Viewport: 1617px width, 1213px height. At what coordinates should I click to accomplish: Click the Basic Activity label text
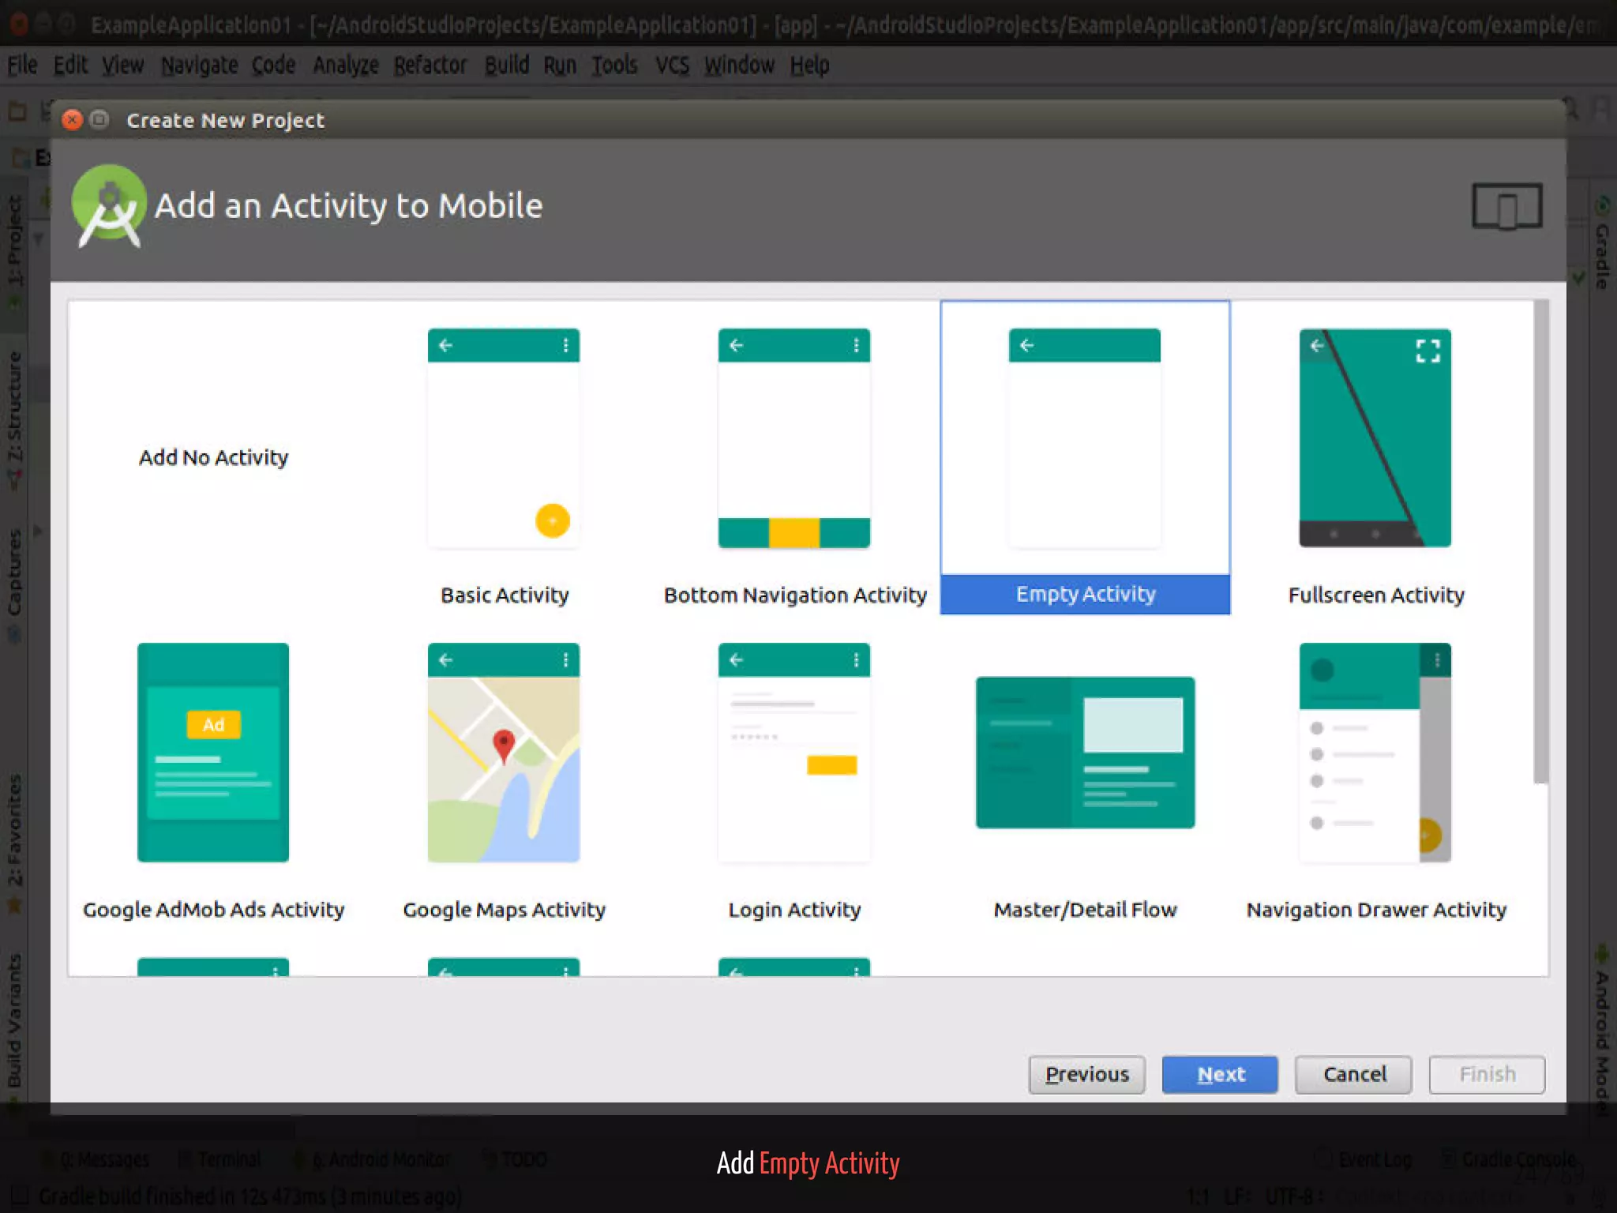point(505,595)
